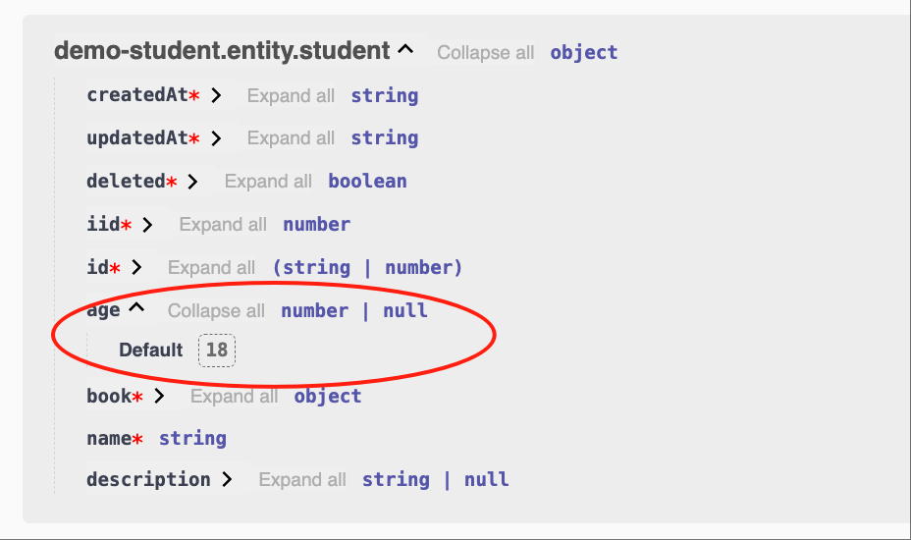Screen dimensions: 911x540
Task: Click Collapse all next to the schema title
Action: tap(486, 52)
